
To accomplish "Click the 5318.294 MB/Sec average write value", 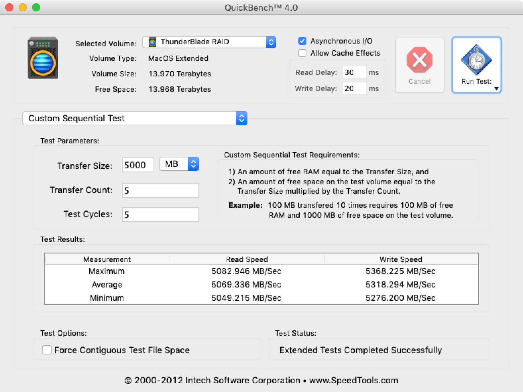I will point(401,284).
